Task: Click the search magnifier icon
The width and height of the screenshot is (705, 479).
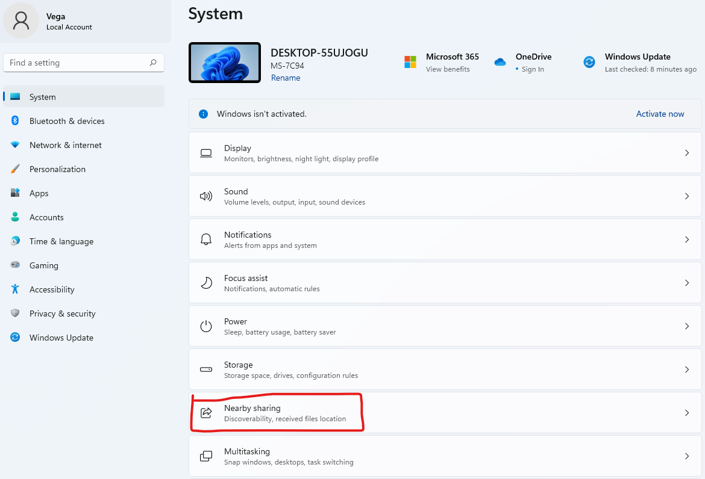Action: point(153,63)
